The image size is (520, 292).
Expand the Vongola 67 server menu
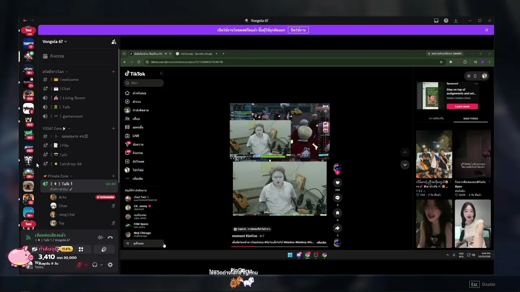tap(55, 42)
